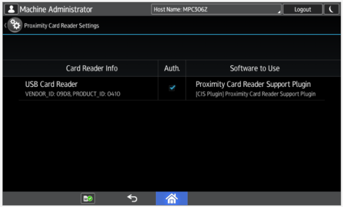Screen dimensions: 343x207
Task: Click the Machine Administrator user icon
Action: click(11, 9)
